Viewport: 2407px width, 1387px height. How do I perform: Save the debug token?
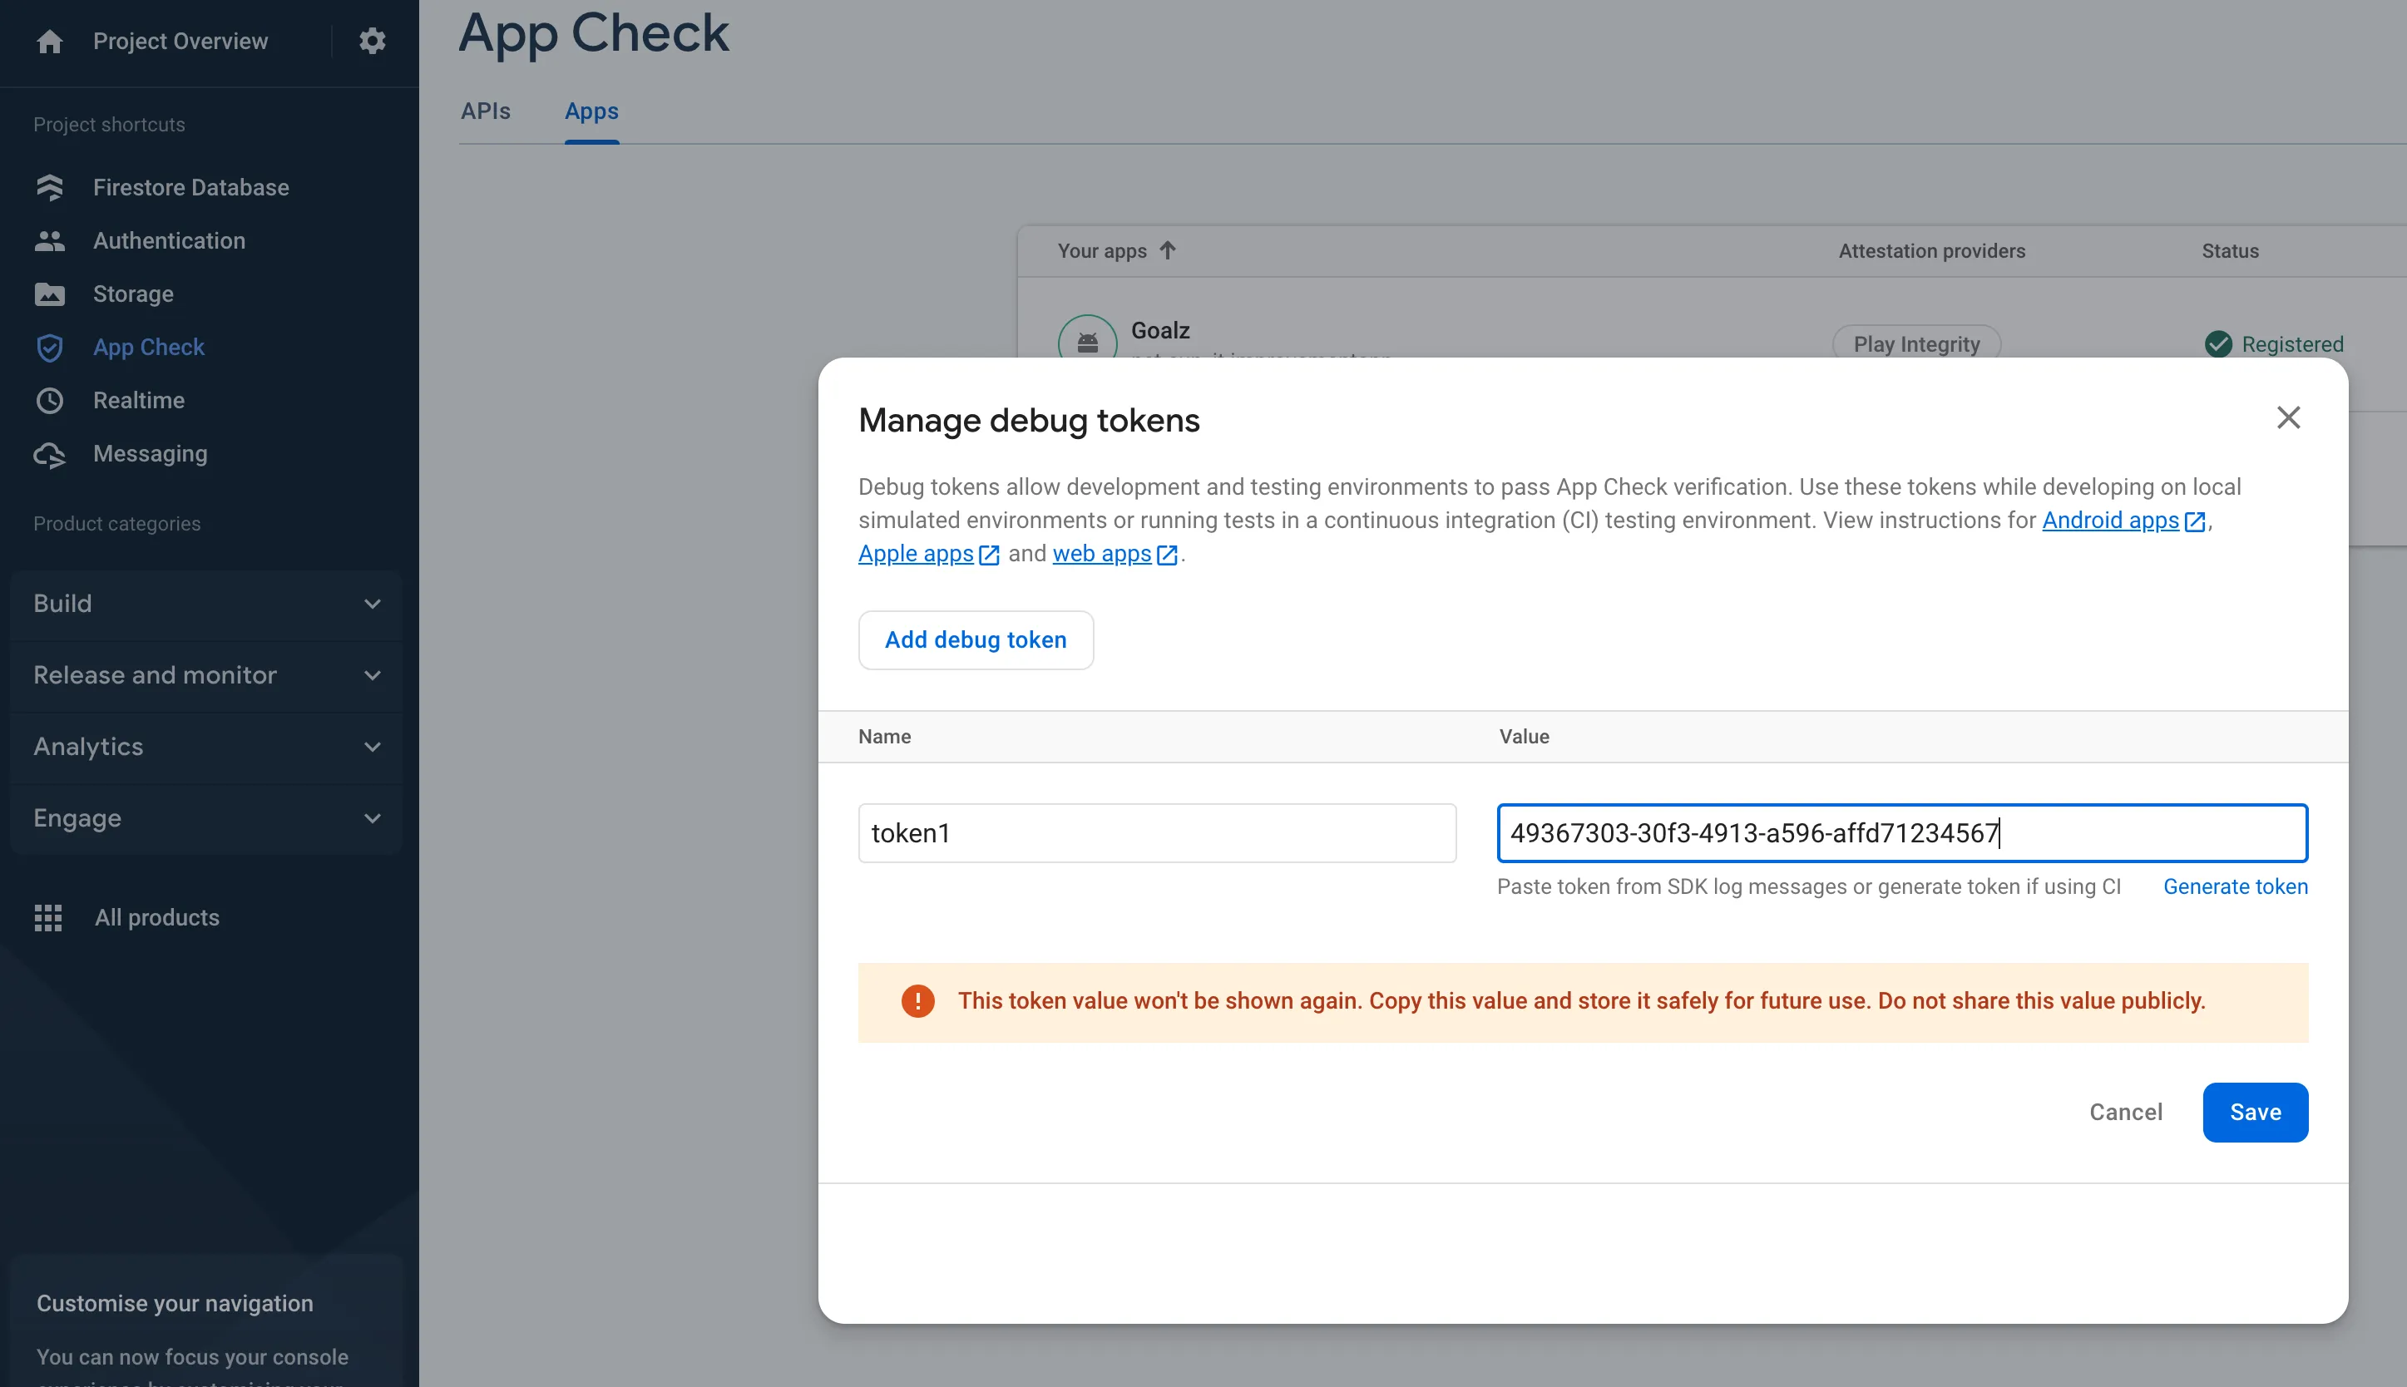click(2255, 1112)
